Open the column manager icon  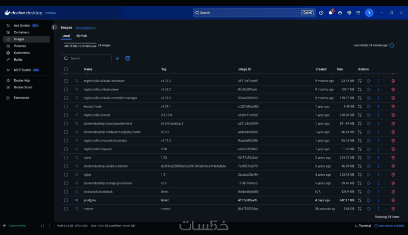click(x=127, y=58)
